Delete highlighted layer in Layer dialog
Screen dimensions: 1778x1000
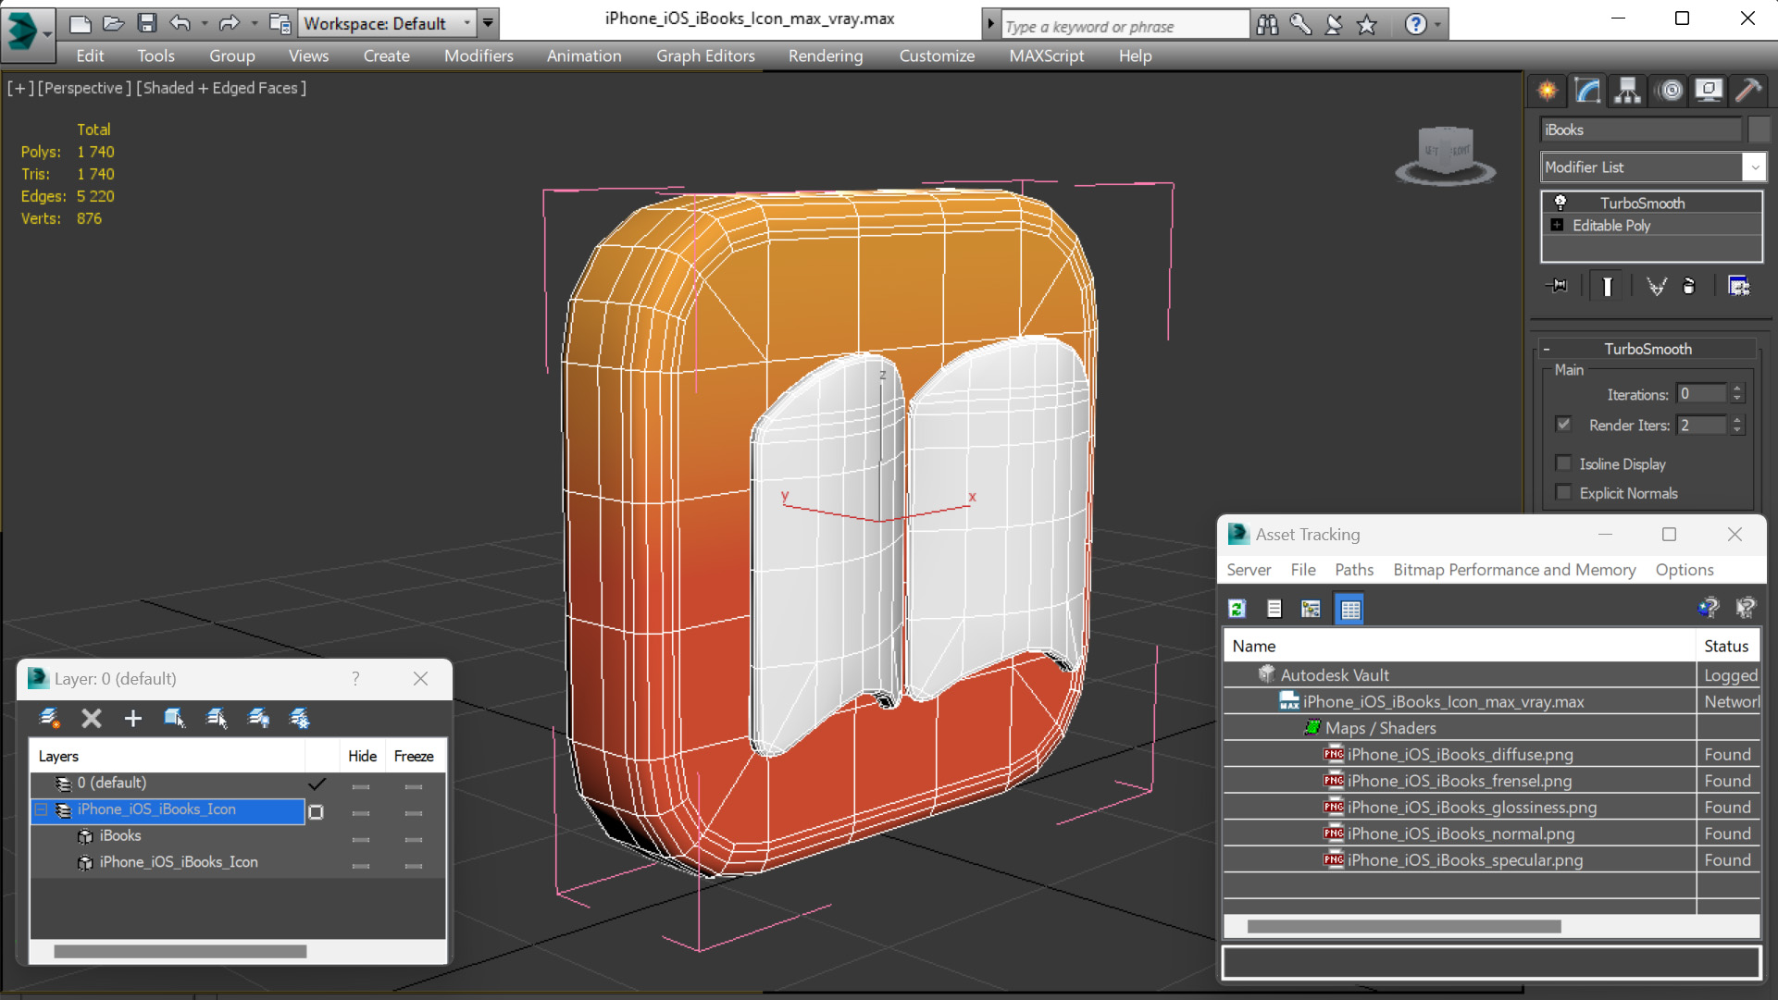pyautogui.click(x=91, y=718)
